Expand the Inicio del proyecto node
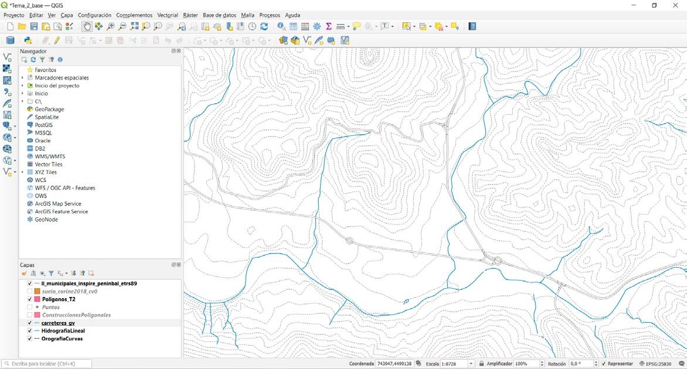This screenshot has height=369, width=687. 22,86
